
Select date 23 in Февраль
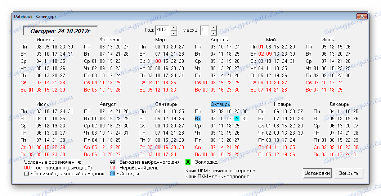point(118,68)
